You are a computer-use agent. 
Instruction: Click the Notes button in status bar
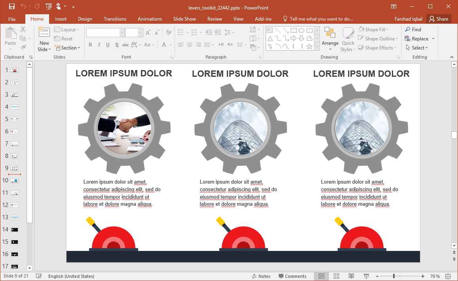coord(261,276)
